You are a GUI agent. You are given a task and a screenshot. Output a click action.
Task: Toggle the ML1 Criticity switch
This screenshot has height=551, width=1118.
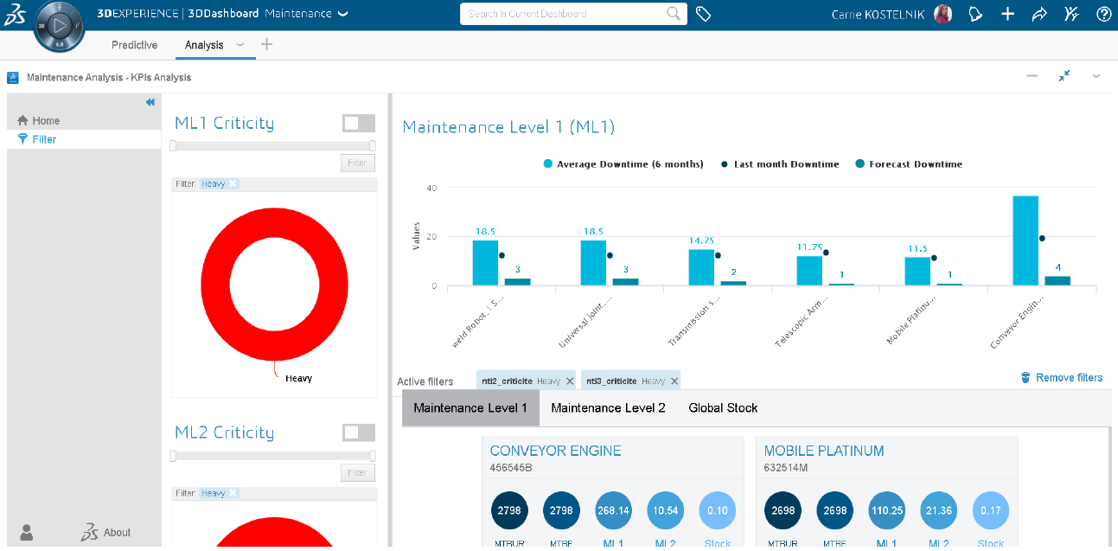pyautogui.click(x=359, y=123)
